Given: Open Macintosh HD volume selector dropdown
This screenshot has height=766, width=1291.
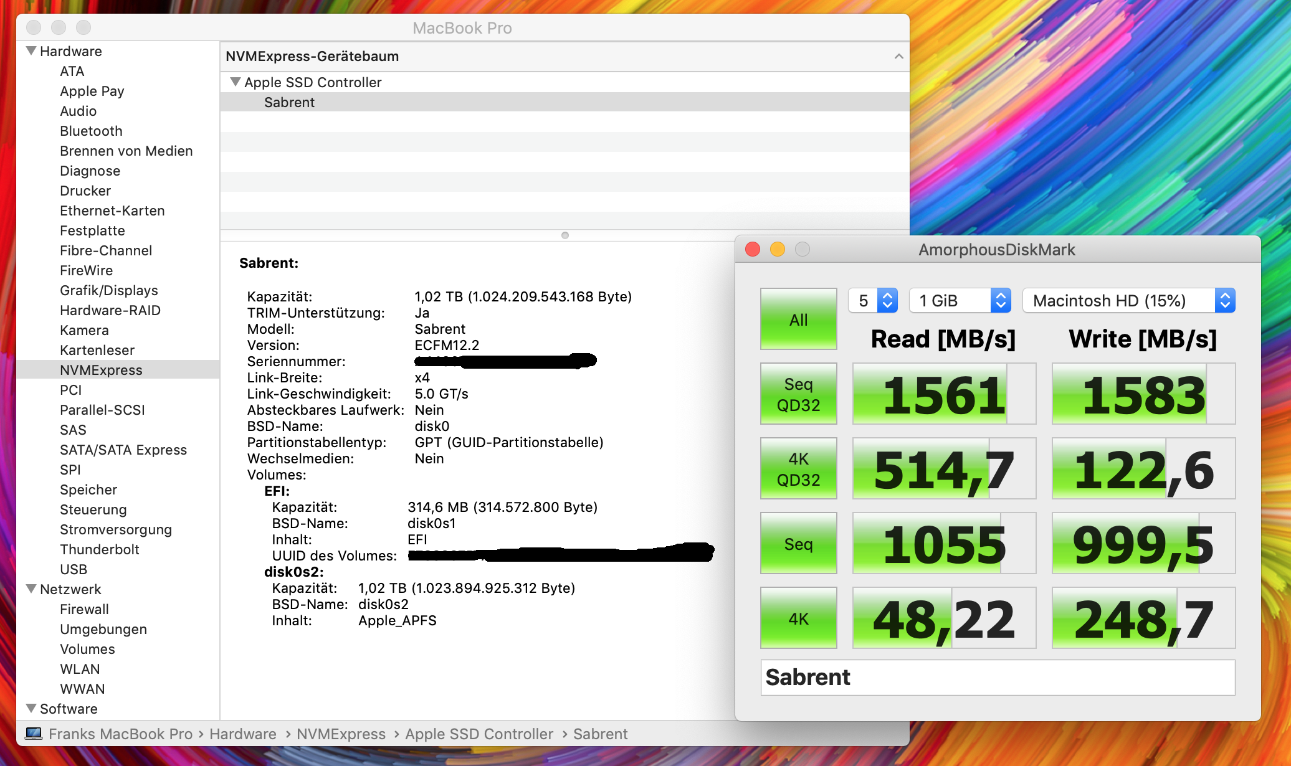Looking at the screenshot, I should pos(1128,301).
